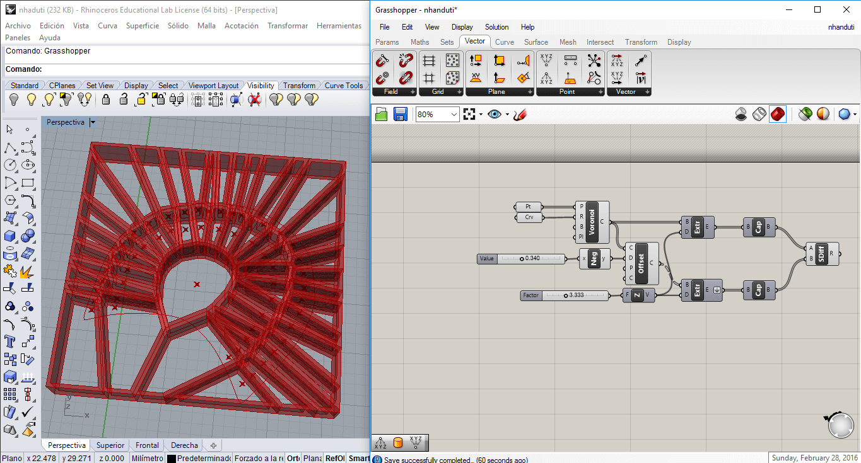Click the Neg component on the canvas

pos(594,259)
